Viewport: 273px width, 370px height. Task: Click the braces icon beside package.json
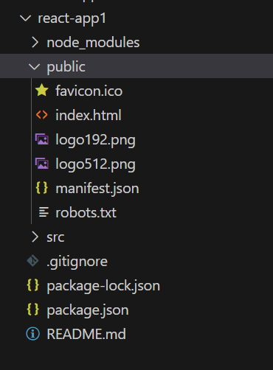coord(32,310)
